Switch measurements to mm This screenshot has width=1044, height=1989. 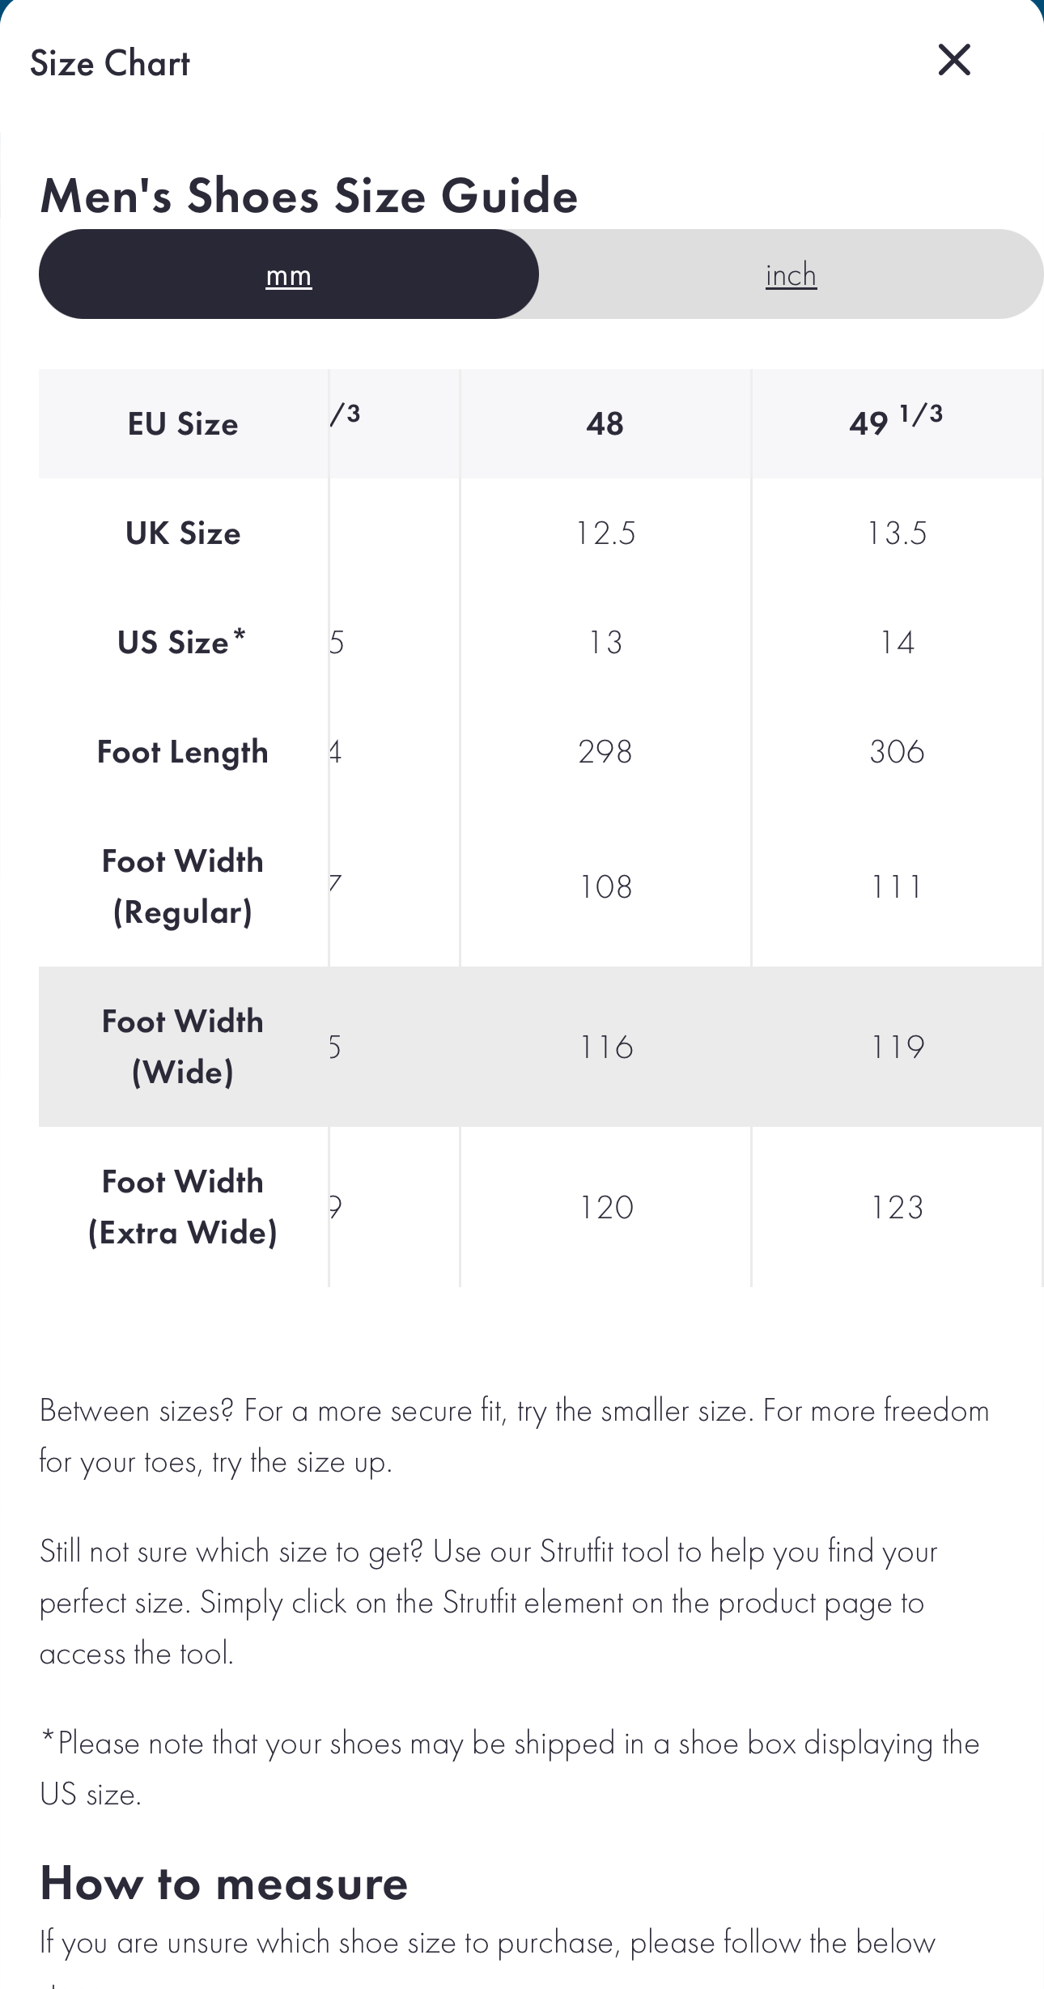(x=289, y=275)
